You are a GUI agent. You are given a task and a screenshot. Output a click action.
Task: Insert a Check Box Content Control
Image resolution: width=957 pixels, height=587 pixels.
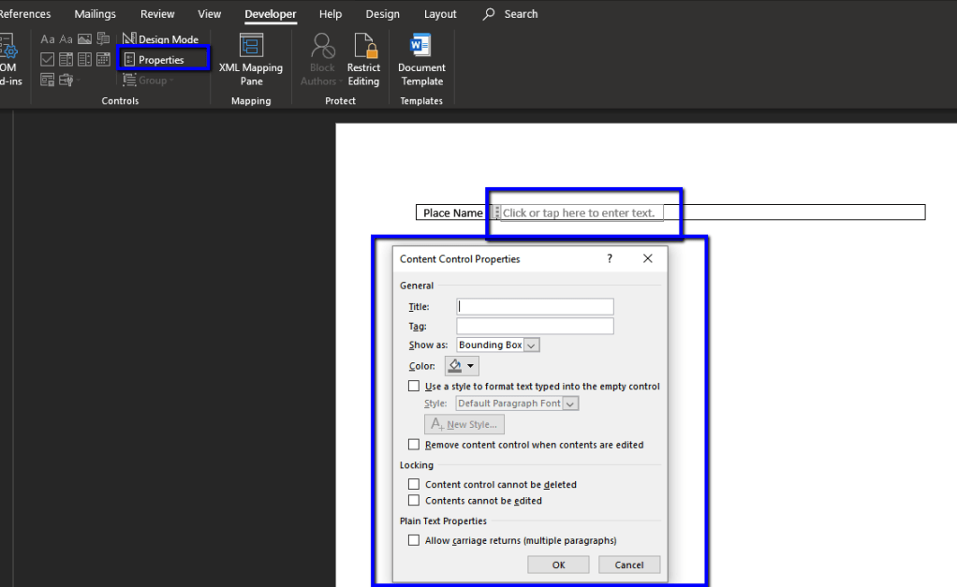(48, 60)
